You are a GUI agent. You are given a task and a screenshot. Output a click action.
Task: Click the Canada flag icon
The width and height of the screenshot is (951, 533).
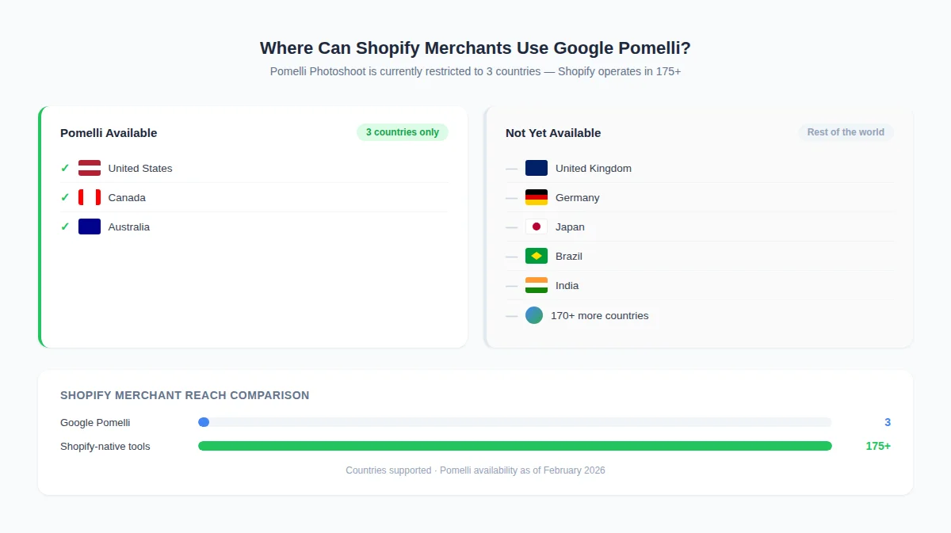(90, 197)
